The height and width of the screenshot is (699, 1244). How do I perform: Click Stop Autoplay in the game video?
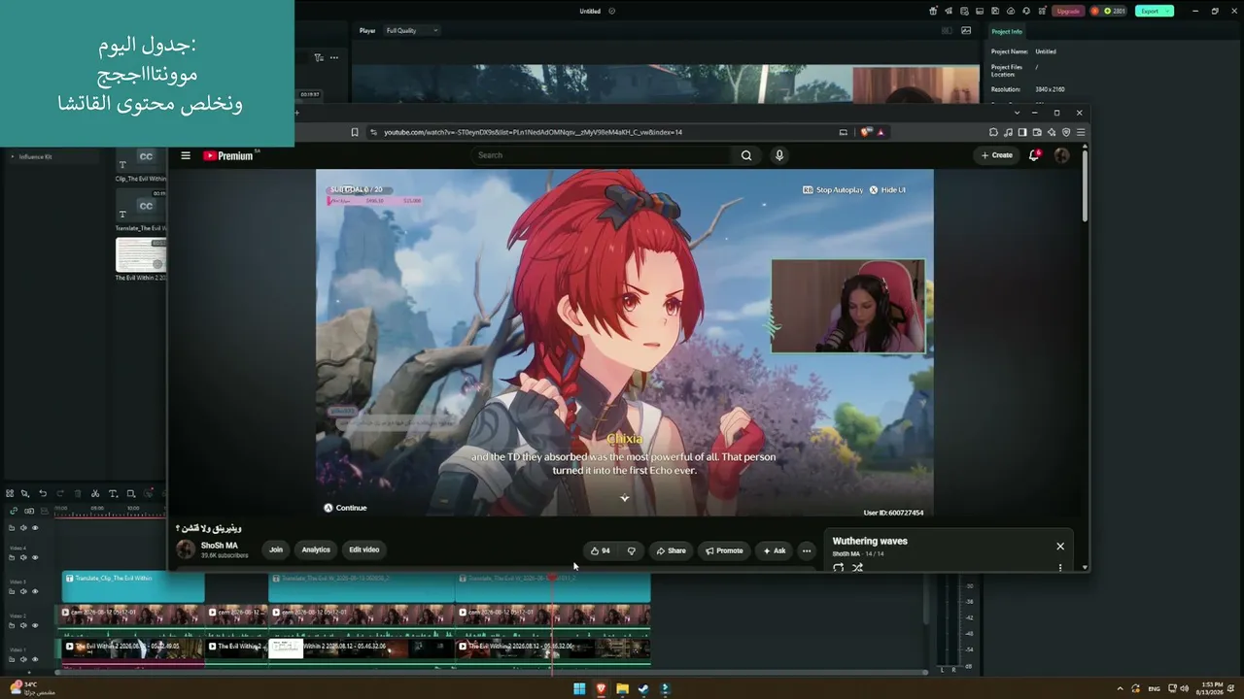pos(833,190)
